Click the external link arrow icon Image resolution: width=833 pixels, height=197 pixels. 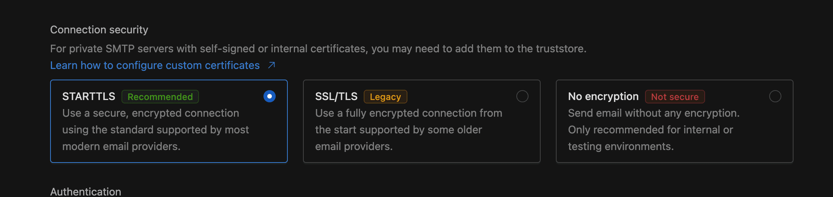coord(271,65)
